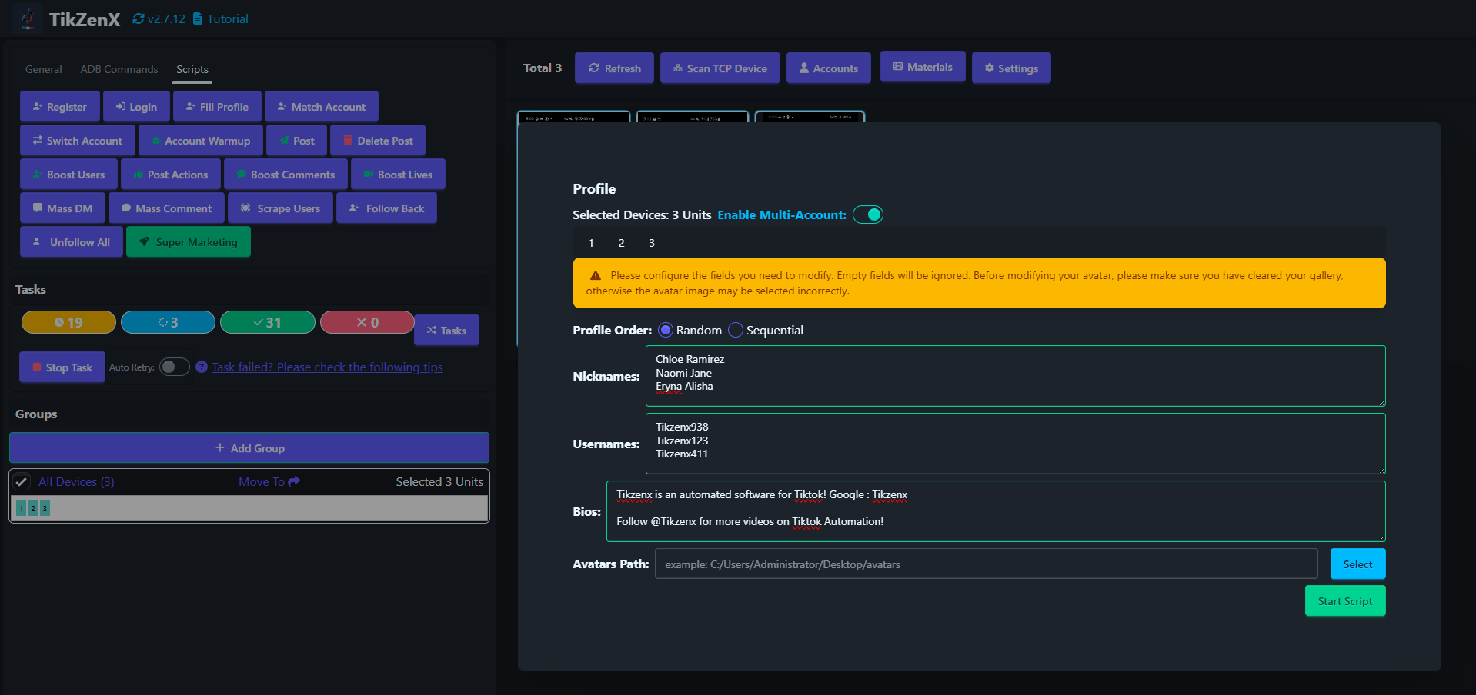Image resolution: width=1476 pixels, height=695 pixels.
Task: Click Move To in the groups panel
Action: pyautogui.click(x=269, y=482)
